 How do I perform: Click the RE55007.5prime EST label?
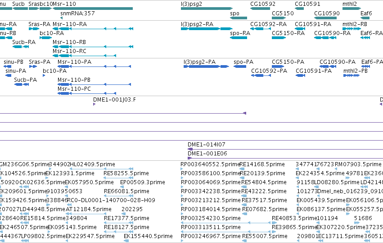265,236
